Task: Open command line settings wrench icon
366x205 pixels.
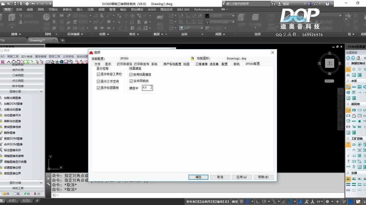Action: 48,184
